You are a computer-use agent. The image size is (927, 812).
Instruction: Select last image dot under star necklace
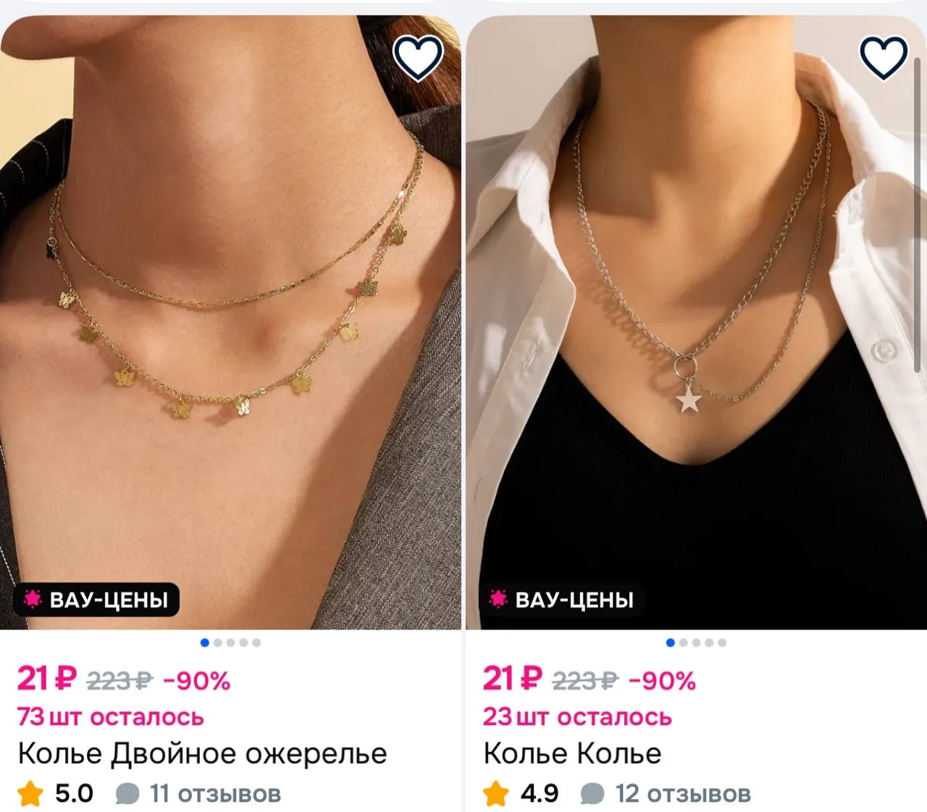[722, 643]
